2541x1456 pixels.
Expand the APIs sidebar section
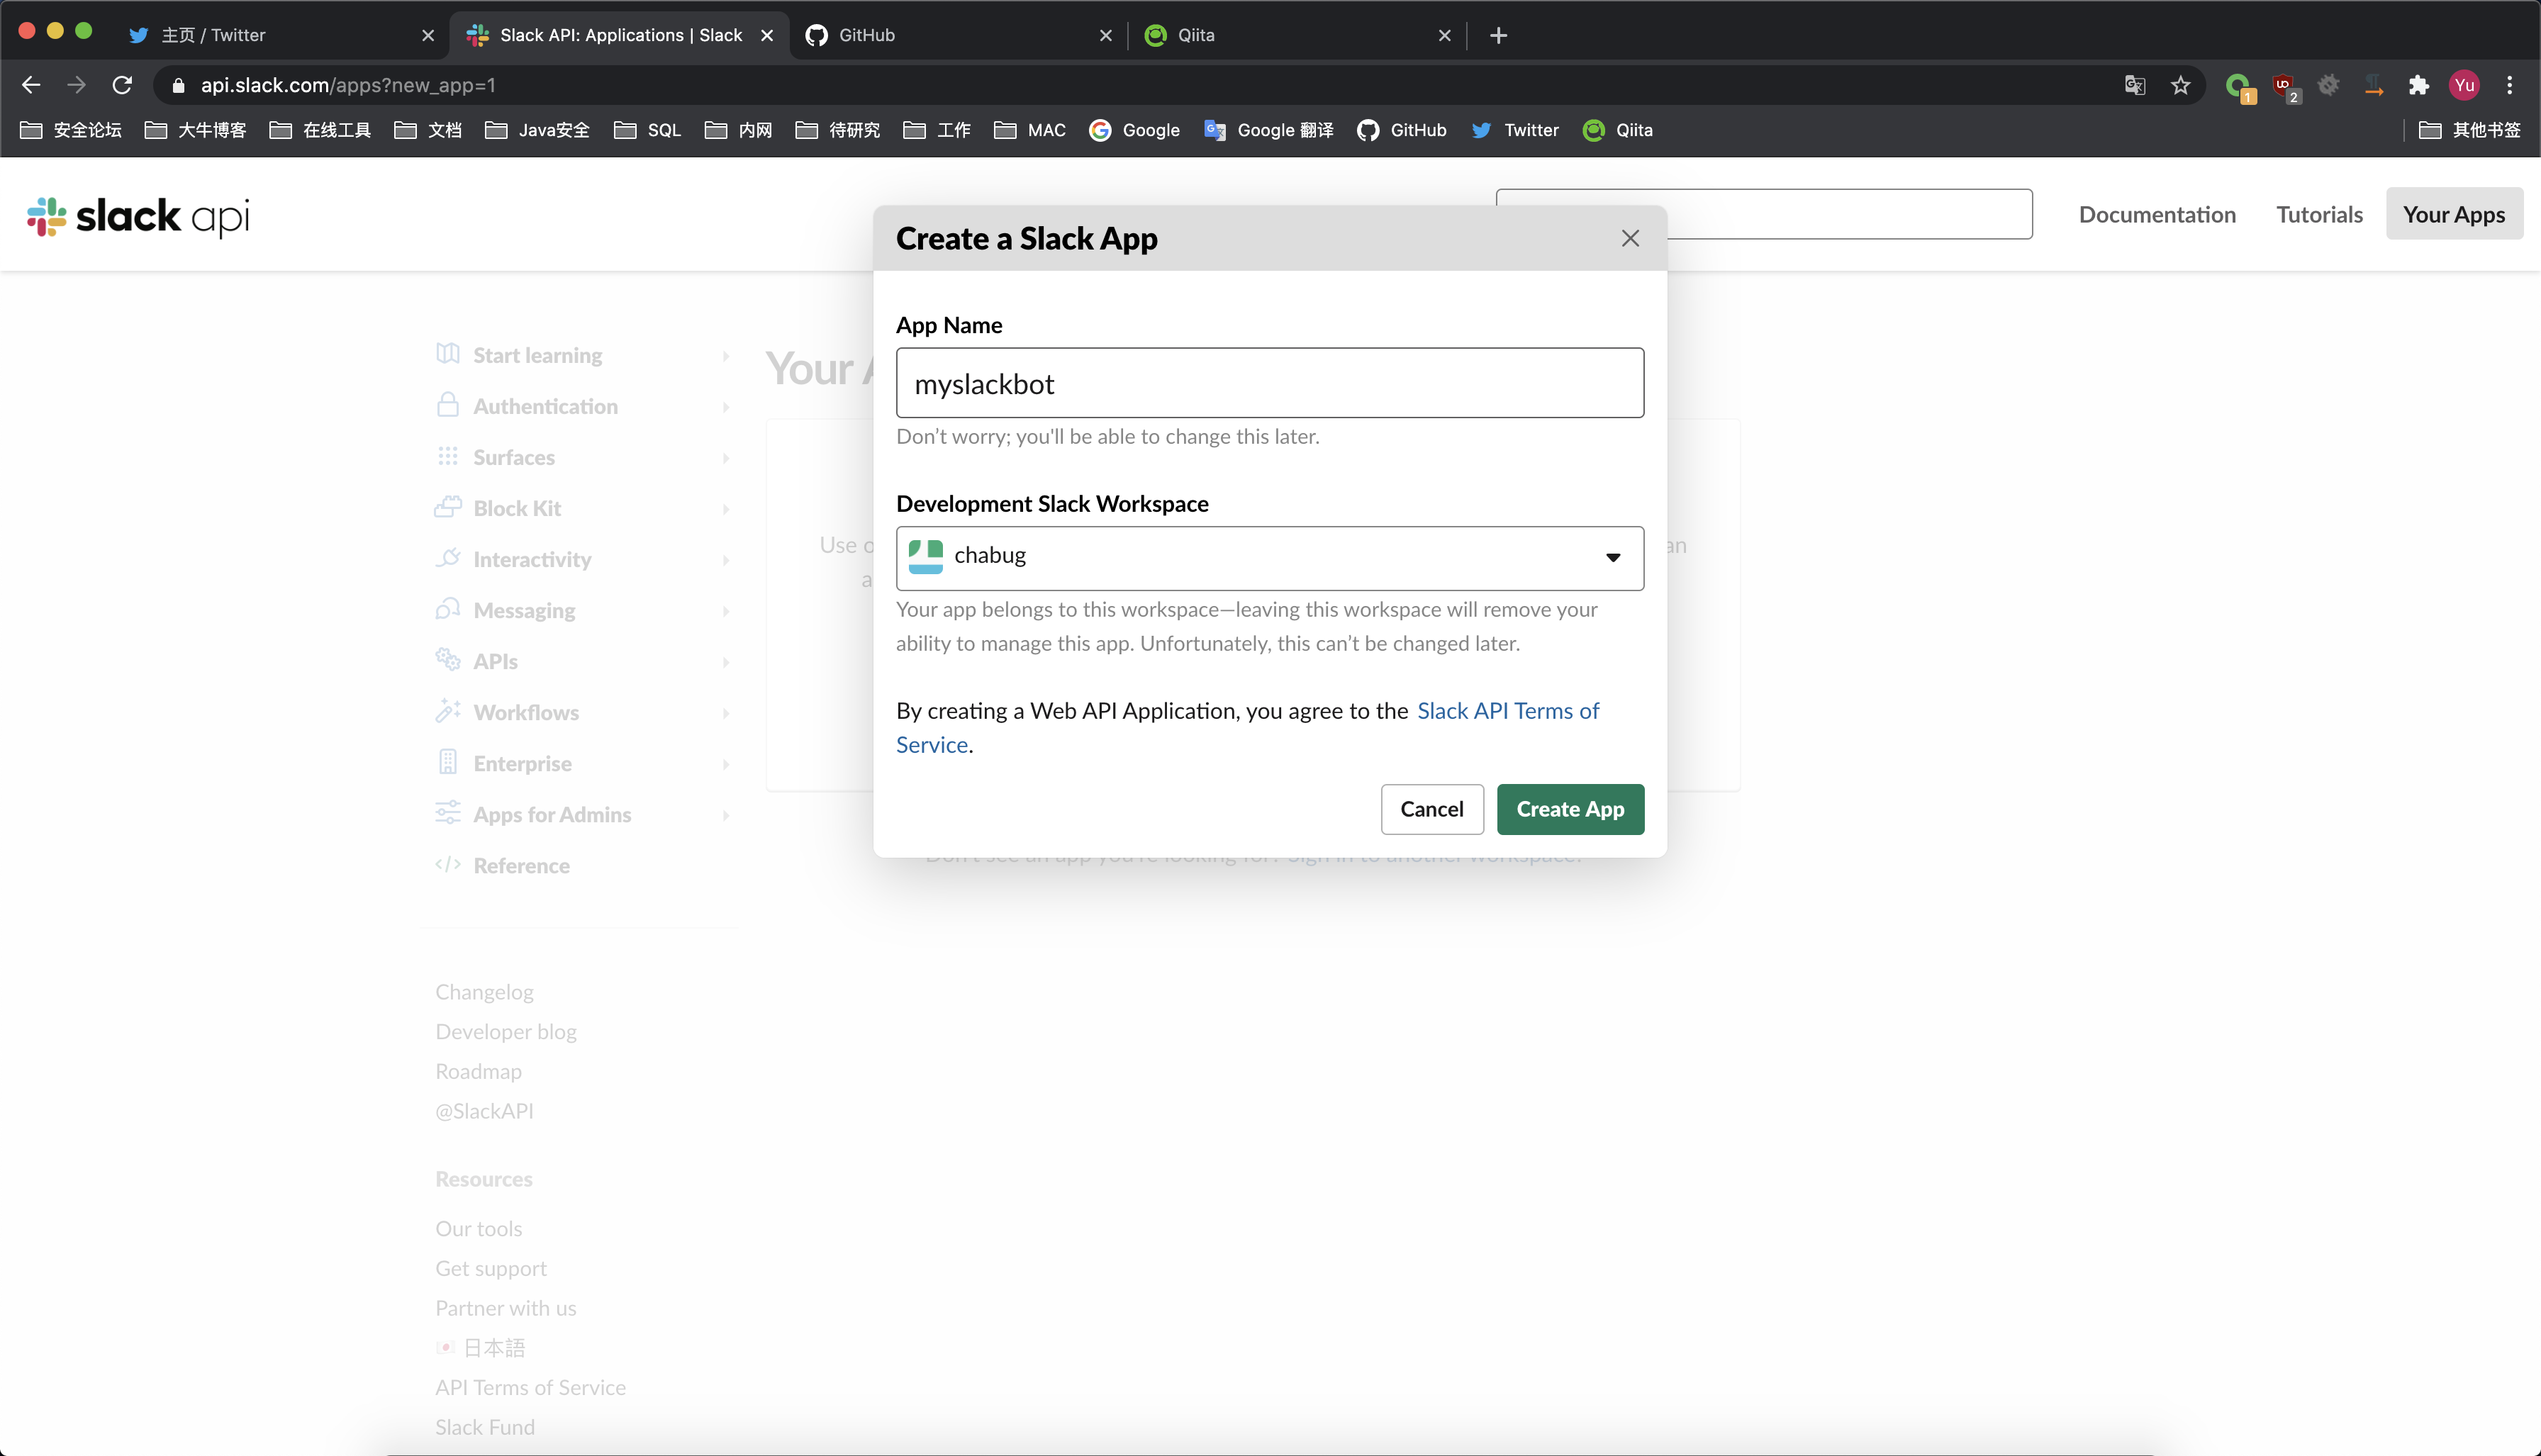tap(583, 661)
